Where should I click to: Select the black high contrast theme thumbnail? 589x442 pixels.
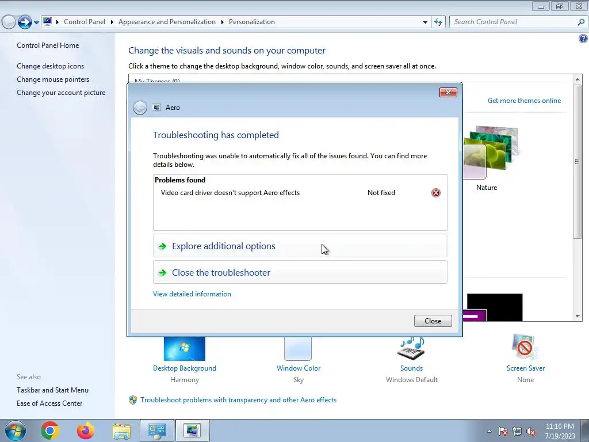tap(494, 307)
